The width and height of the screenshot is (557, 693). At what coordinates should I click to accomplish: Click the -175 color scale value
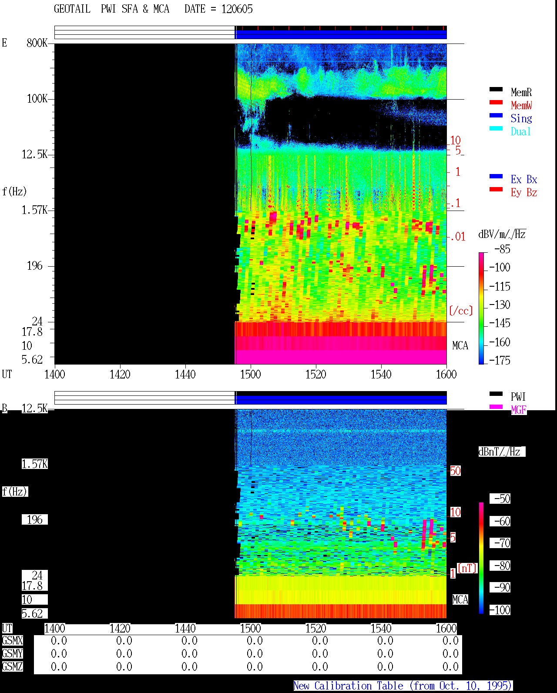click(500, 360)
